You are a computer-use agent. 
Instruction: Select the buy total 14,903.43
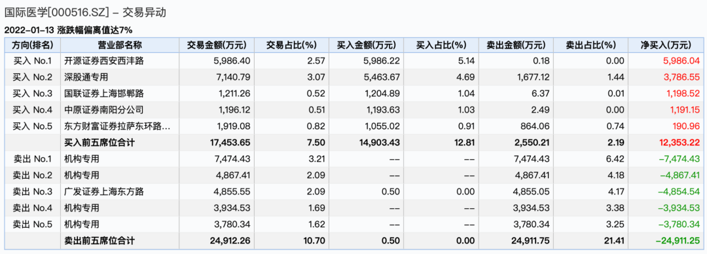(x=380, y=143)
